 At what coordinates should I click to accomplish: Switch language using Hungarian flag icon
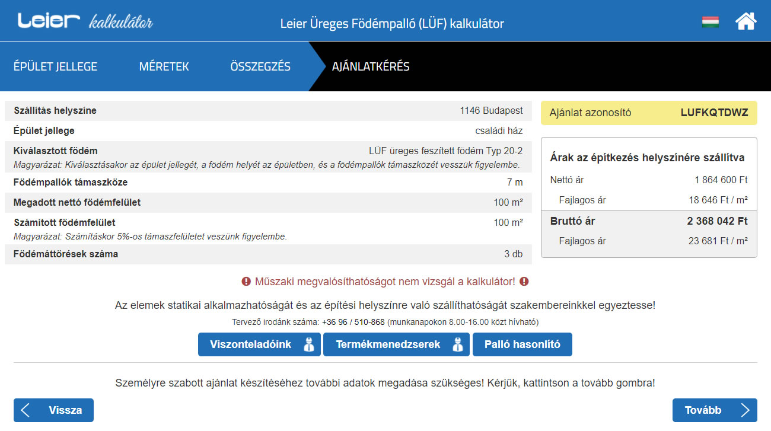pyautogui.click(x=710, y=22)
